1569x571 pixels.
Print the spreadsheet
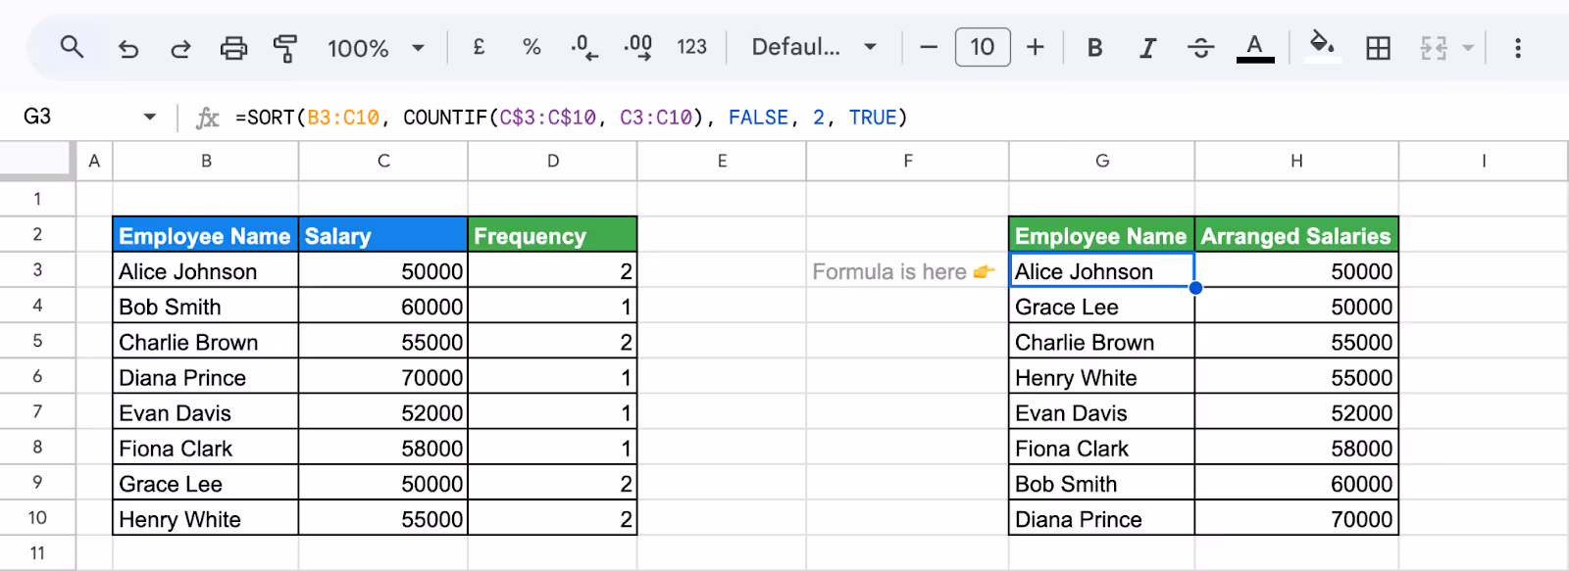click(233, 48)
